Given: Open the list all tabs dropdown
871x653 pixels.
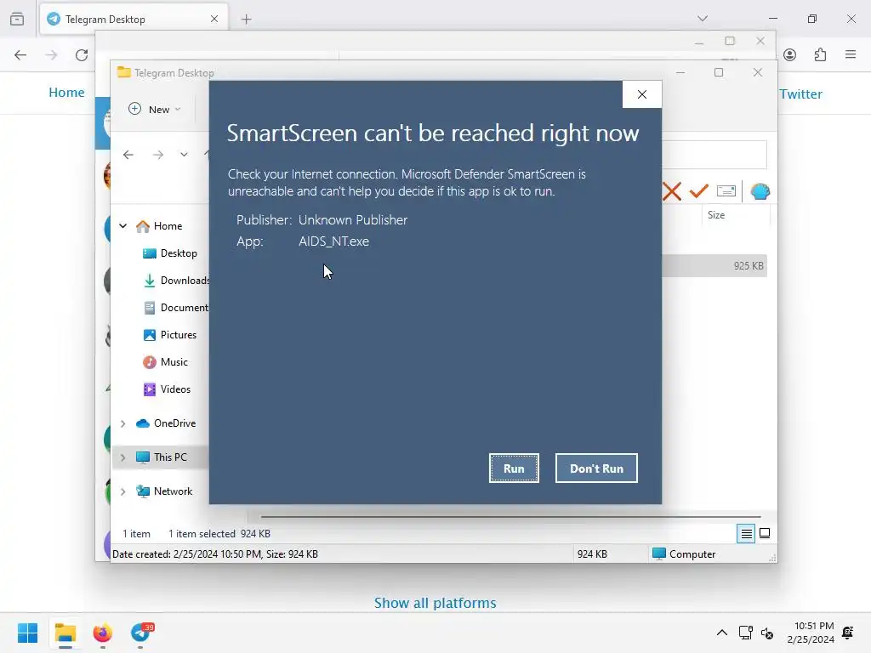Looking at the screenshot, I should coord(703,19).
